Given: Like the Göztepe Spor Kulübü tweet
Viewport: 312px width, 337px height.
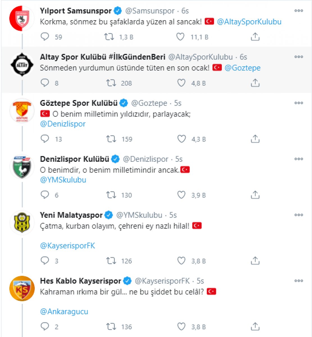Looking at the screenshot, I should coord(182,139).
